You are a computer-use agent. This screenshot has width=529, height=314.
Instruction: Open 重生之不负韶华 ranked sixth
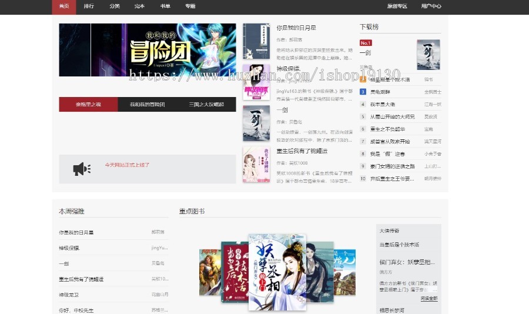click(x=388, y=129)
